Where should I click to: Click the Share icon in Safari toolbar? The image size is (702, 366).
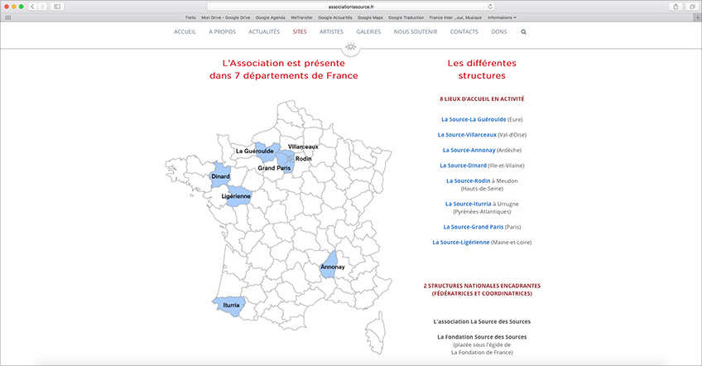(x=676, y=7)
